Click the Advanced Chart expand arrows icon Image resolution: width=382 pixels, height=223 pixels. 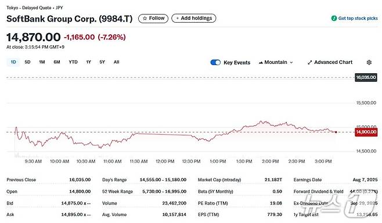click(309, 63)
